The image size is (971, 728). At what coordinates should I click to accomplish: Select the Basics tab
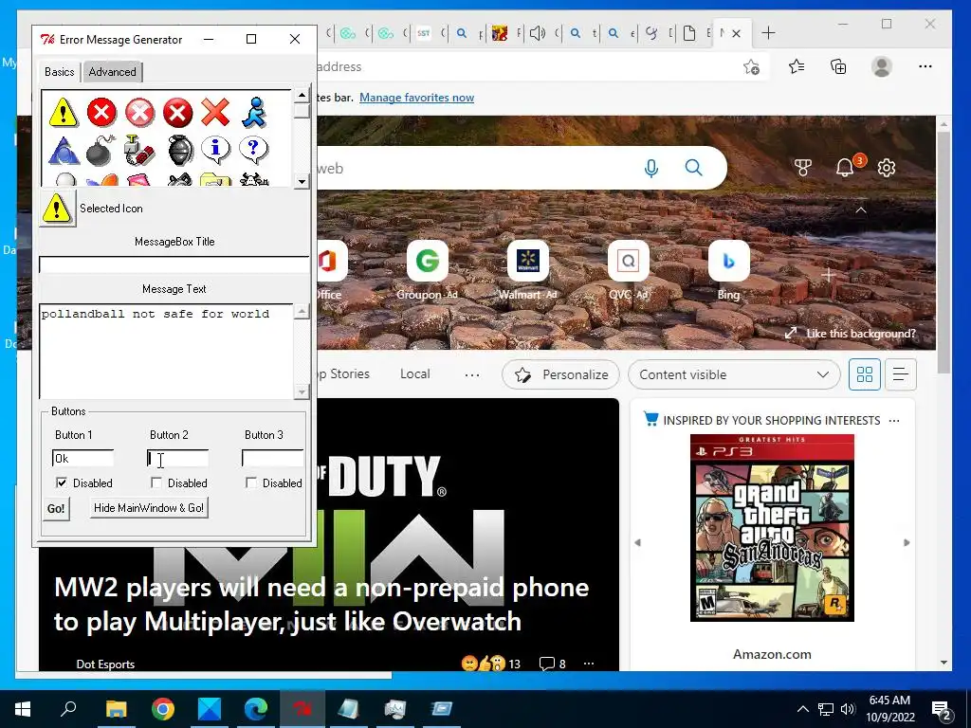(60, 72)
